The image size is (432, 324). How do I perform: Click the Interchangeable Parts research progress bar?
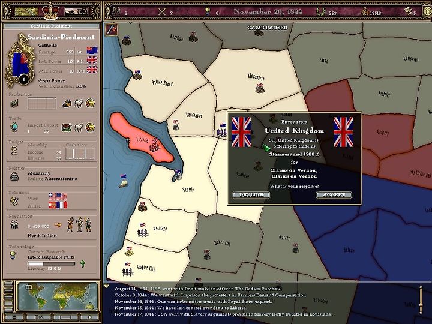click(51, 263)
